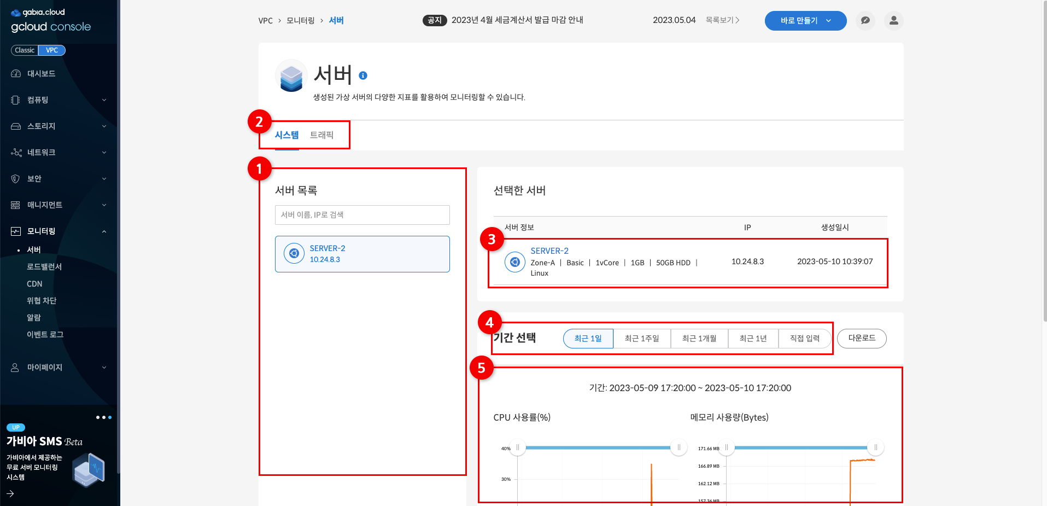Open the 대시보드 sidebar icon
Screen dimensions: 1047x506
[16, 73]
